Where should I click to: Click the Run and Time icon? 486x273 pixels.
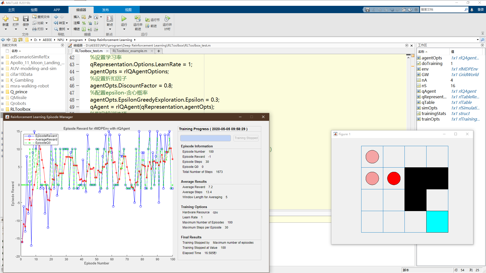pos(167,19)
